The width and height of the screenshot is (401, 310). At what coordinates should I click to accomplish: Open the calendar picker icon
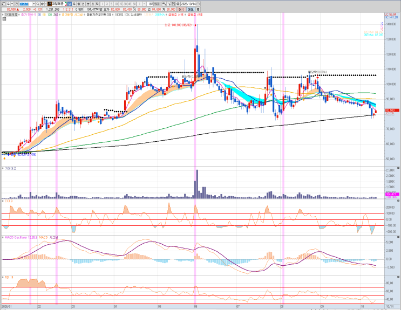(x=198, y=4)
